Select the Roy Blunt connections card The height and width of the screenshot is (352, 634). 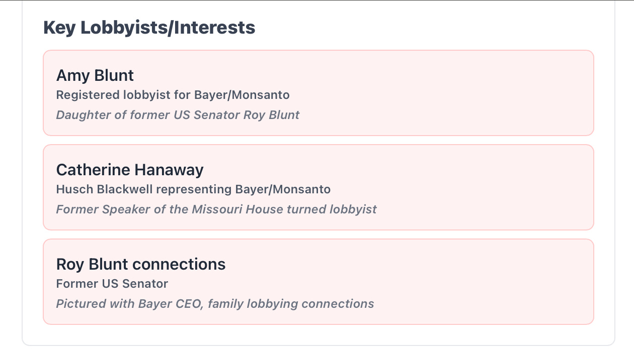(319, 282)
